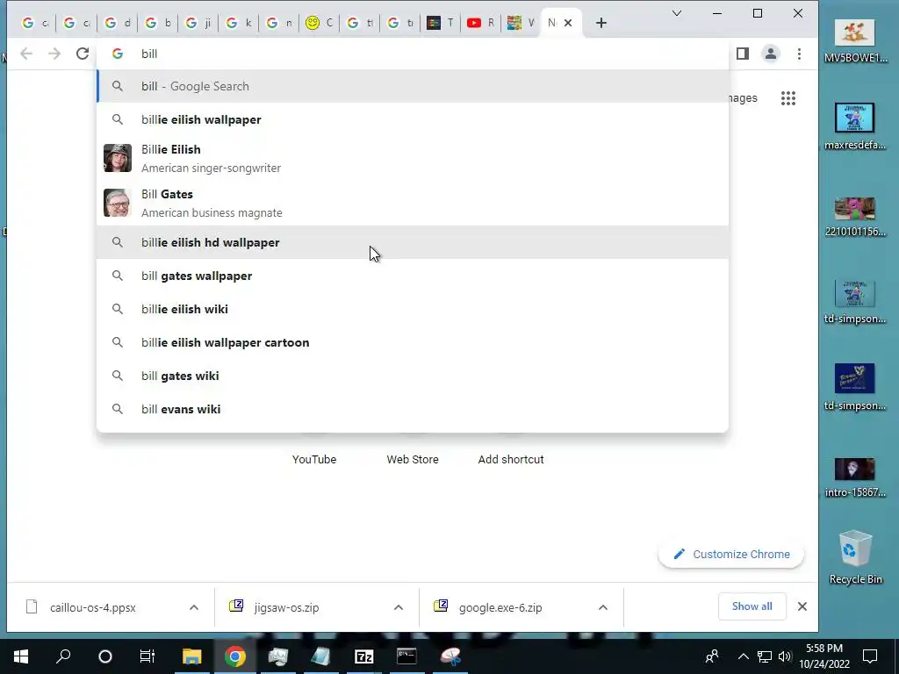Expand the tab search chevron
The image size is (899, 674).
click(x=677, y=13)
